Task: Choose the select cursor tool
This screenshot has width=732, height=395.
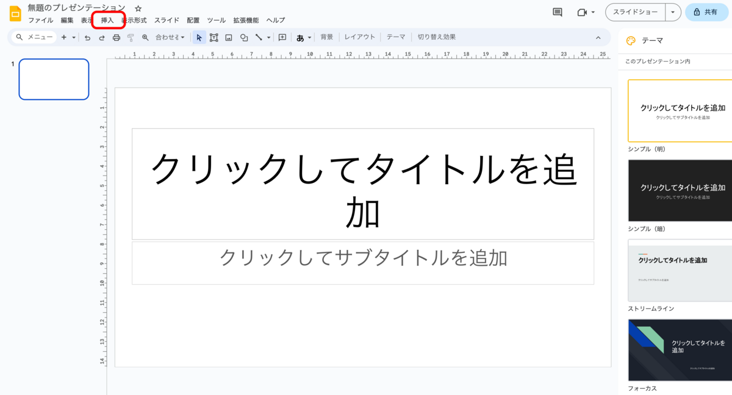Action: click(x=199, y=37)
